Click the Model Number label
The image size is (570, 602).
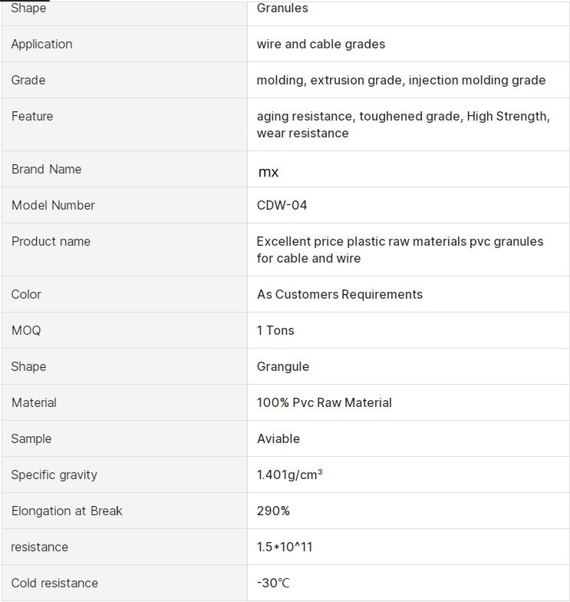(53, 206)
